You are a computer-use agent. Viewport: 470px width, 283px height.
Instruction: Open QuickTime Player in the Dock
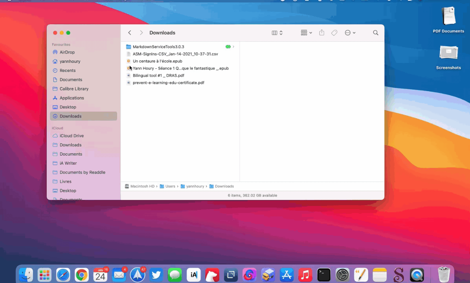pyautogui.click(x=417, y=275)
